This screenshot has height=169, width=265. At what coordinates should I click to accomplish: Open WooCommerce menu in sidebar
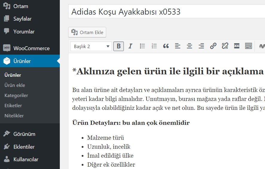pos(31,48)
